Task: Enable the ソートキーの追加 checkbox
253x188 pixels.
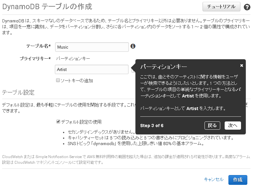Action: 58,80
